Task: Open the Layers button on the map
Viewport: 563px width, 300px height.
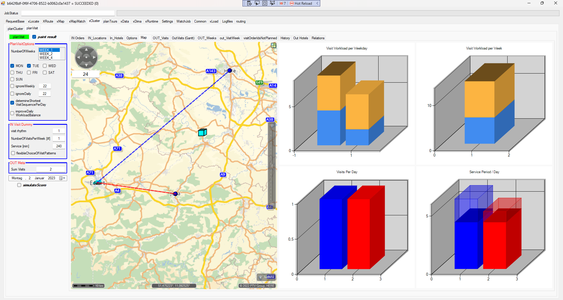Action: 266,277
